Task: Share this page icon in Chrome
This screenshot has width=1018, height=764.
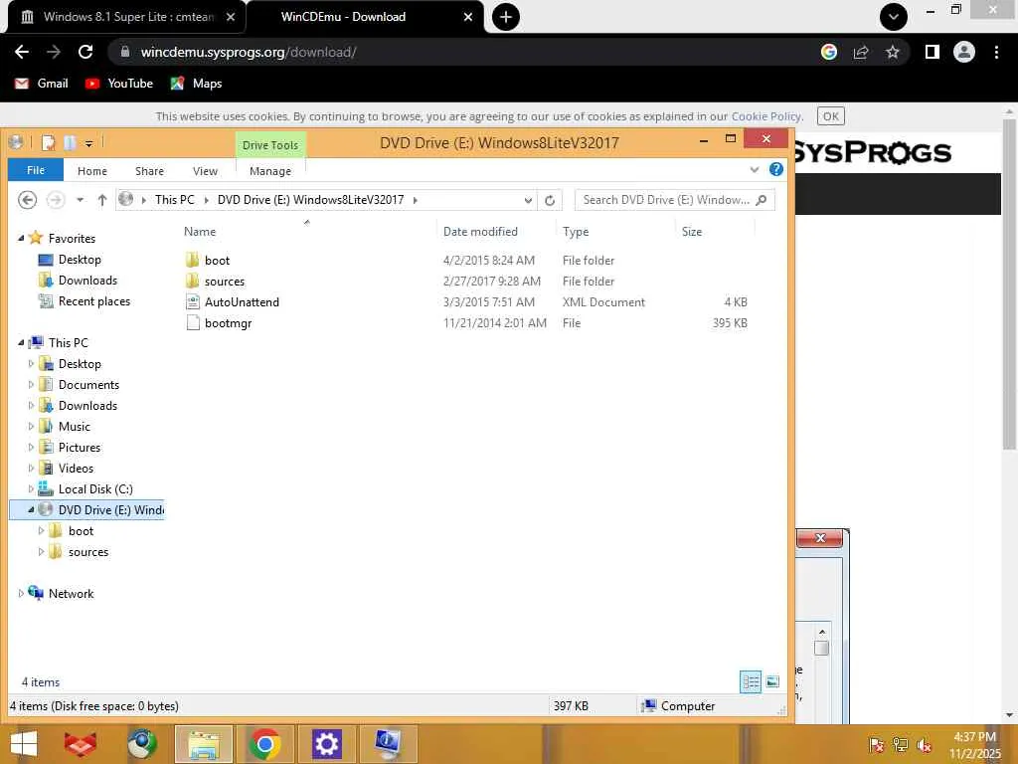Action: click(x=861, y=52)
